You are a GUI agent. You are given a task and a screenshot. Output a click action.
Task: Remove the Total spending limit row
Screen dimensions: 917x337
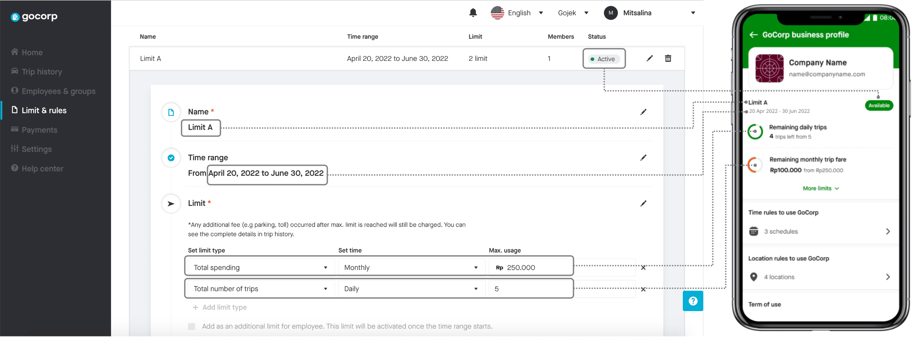coord(643,268)
